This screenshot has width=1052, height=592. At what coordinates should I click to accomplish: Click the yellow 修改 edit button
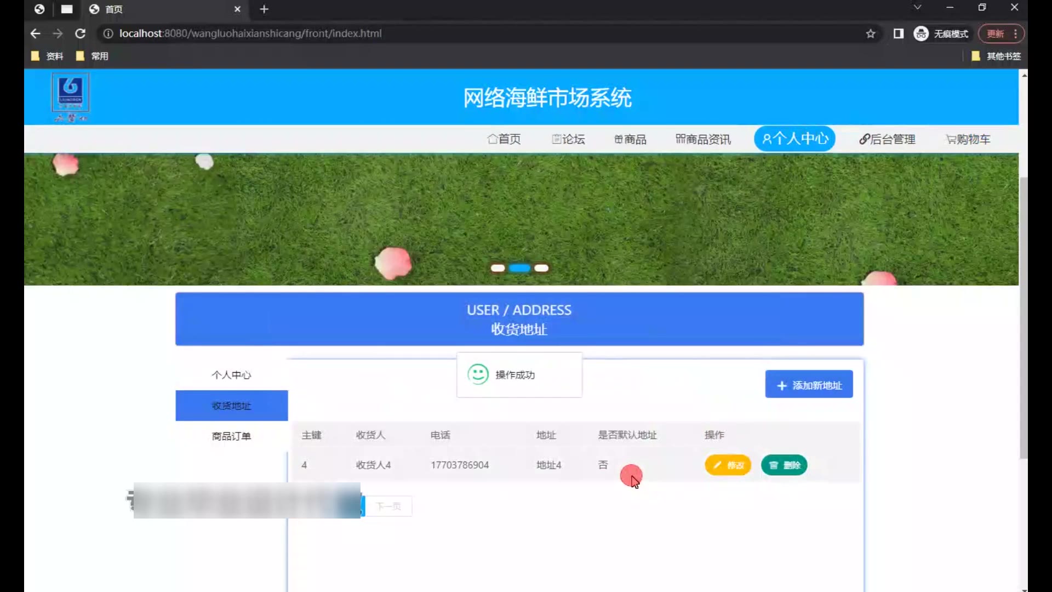pyautogui.click(x=728, y=465)
